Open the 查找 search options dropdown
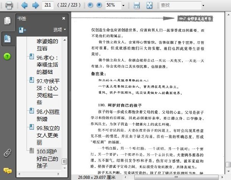Image resolution: width=231 pixels, height=180 pixels. (x=203, y=5)
